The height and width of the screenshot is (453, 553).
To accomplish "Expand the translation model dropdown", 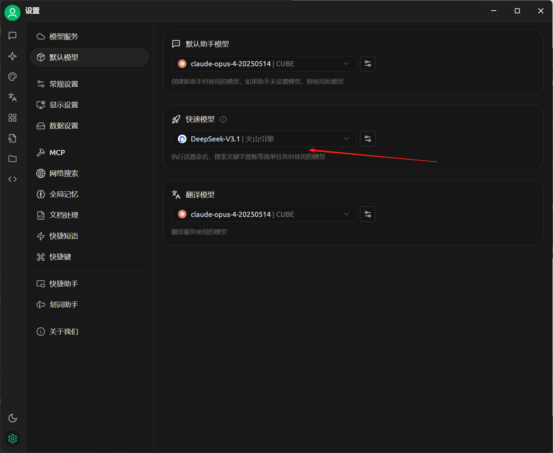I will pos(263,214).
